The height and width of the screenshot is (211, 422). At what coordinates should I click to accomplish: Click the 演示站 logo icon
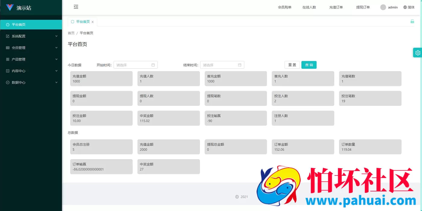(x=10, y=8)
